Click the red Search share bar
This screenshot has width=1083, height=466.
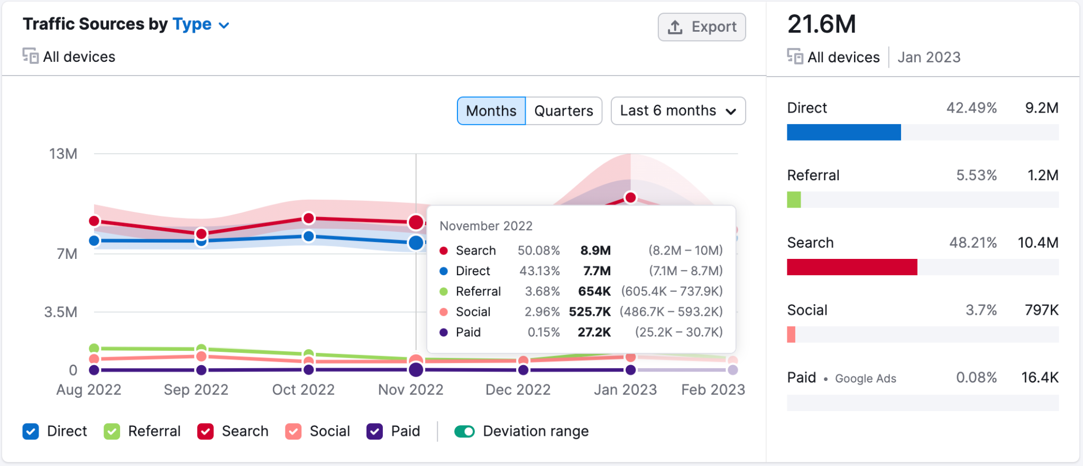pyautogui.click(x=852, y=267)
